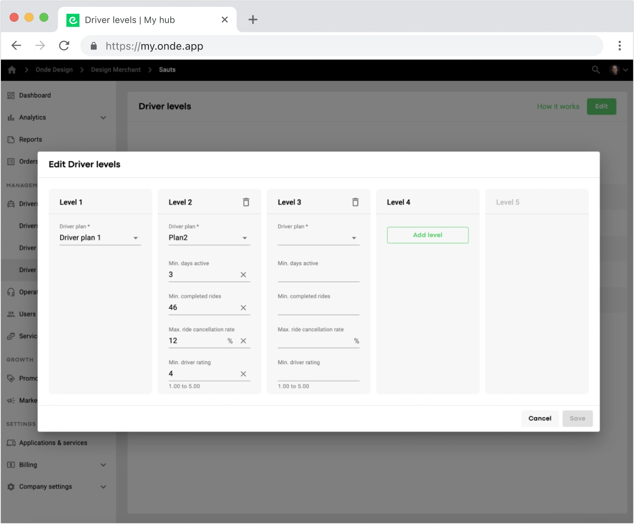Clear the Level 2 min. driver rating
Image resolution: width=634 pixels, height=524 pixels.
243,374
